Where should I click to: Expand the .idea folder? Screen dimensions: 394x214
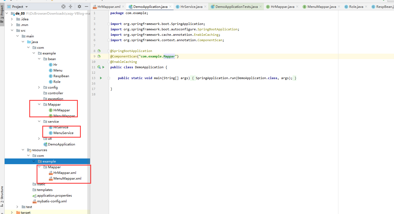(12, 19)
